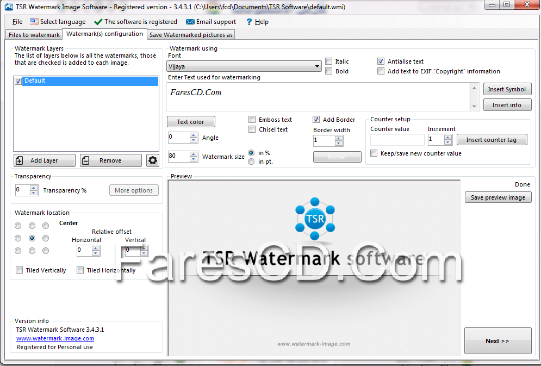
Task: Open the File menu
Action: (x=17, y=22)
